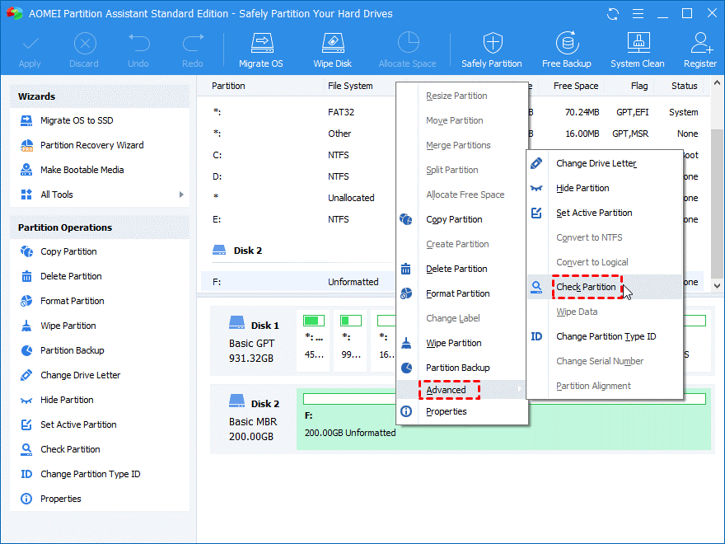Select Change Drive Letter in the submenu
725x544 pixels.
click(x=596, y=163)
